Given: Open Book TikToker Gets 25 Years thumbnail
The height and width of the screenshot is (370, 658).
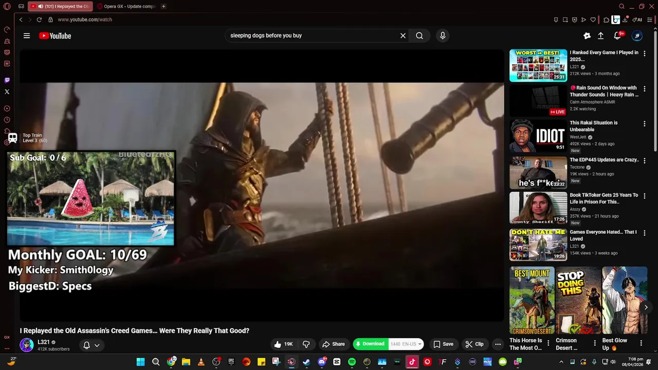Looking at the screenshot, I should (x=538, y=208).
